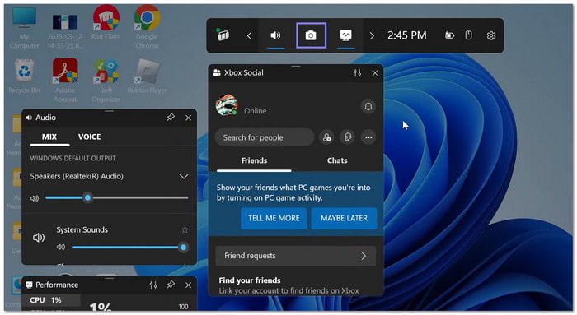
Task: Click the Audio widget title speaker icon
Action: tap(29, 118)
